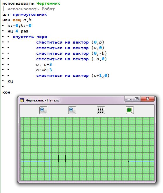The image size is (163, 193).
Task: Click the middle drawn square on canvas
Action: coord(82,155)
